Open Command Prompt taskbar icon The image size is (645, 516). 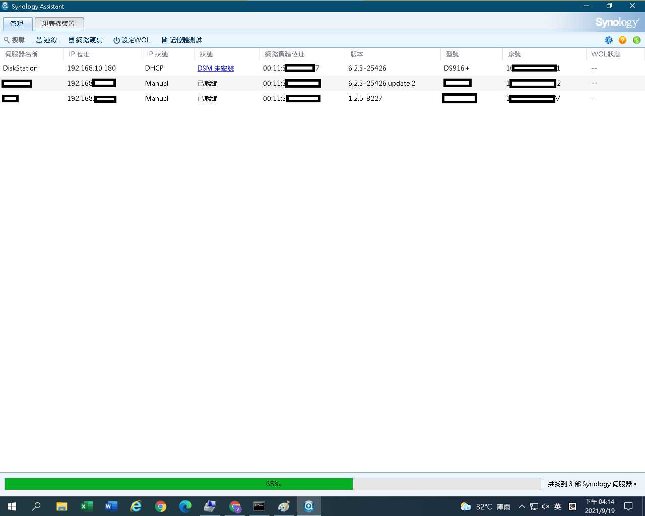point(259,506)
